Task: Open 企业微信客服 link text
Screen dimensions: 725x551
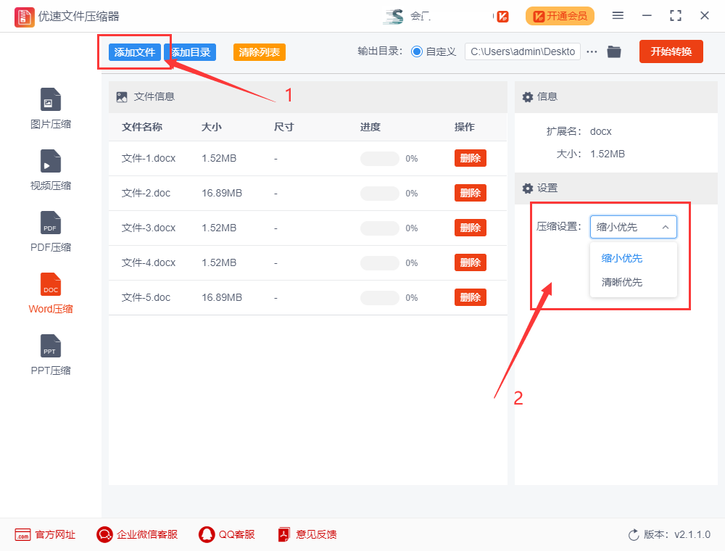Action: (x=147, y=535)
